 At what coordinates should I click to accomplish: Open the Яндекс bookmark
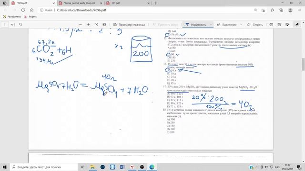coord(30,17)
